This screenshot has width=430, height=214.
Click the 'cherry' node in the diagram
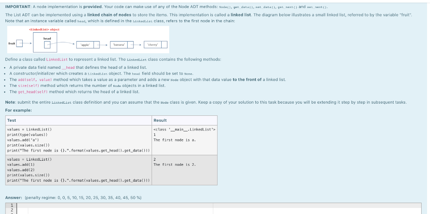pyautogui.click(x=155, y=44)
